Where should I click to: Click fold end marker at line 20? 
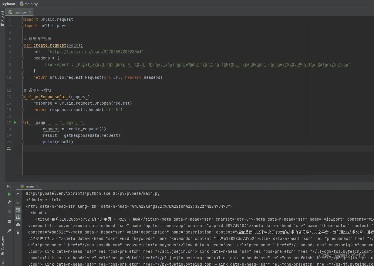click(x=22, y=142)
